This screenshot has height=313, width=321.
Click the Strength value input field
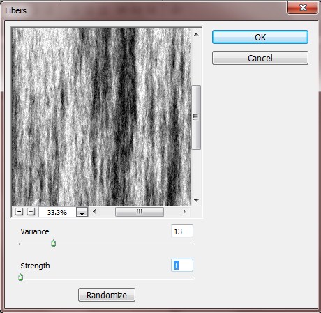point(182,265)
